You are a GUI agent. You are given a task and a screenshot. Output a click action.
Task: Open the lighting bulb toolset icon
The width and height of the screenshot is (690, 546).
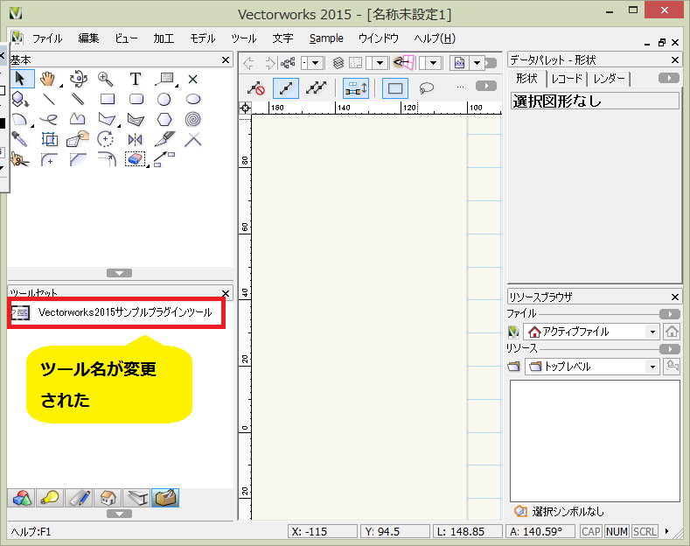tap(50, 498)
